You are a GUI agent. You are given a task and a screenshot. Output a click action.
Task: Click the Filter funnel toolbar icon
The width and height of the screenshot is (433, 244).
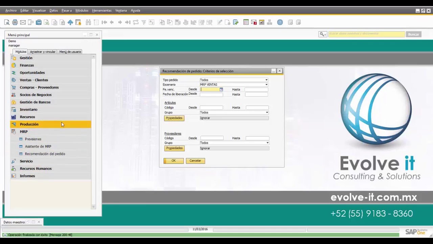(x=143, y=22)
